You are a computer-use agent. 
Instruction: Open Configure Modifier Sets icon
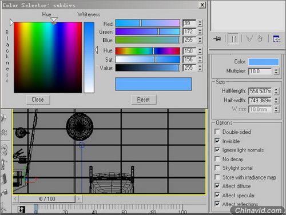click(276, 39)
